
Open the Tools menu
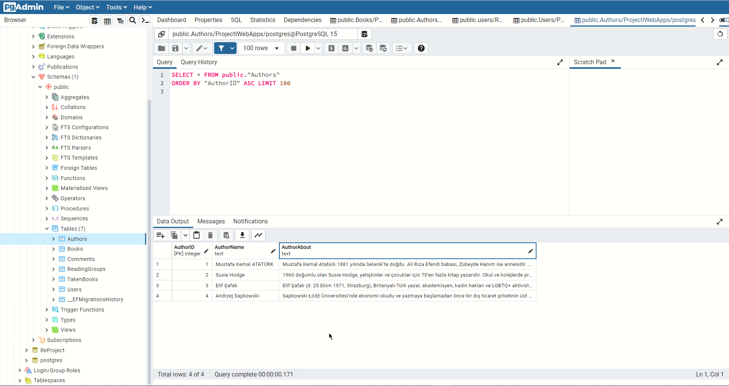(x=117, y=7)
